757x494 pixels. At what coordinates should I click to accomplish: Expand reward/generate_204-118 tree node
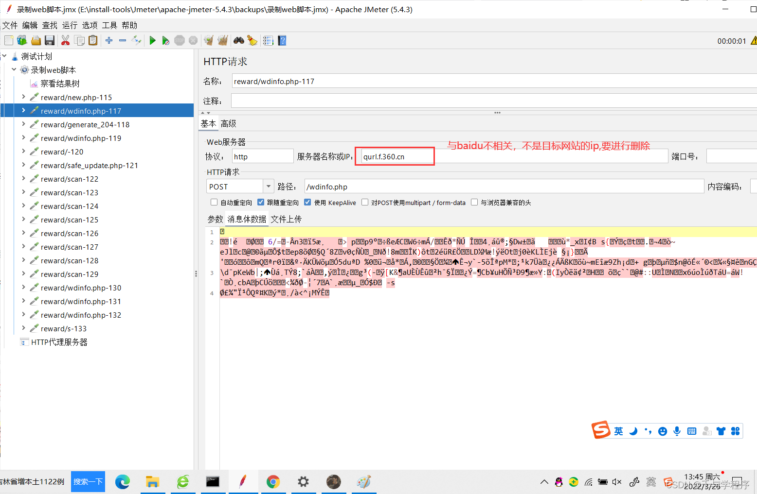[x=23, y=124]
